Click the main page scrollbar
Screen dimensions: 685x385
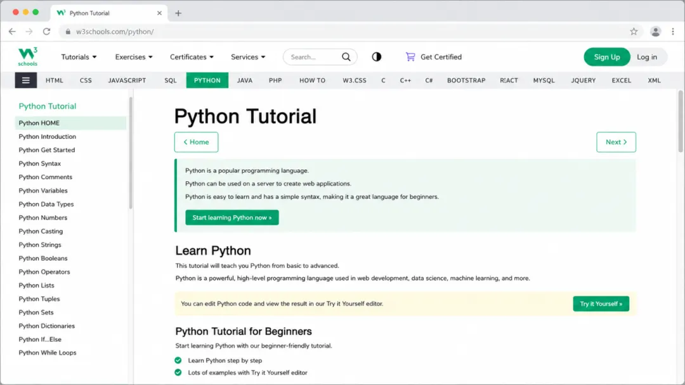pos(680,121)
